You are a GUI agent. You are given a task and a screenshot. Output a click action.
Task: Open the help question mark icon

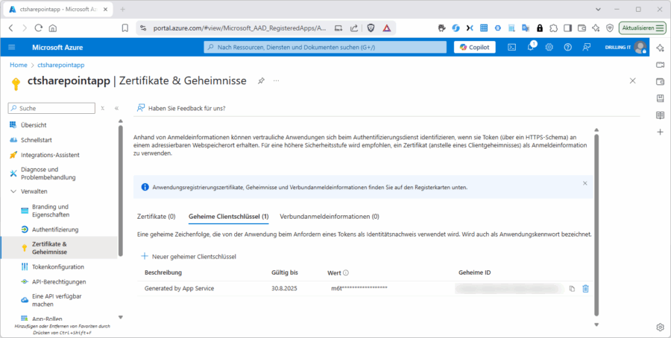click(568, 48)
